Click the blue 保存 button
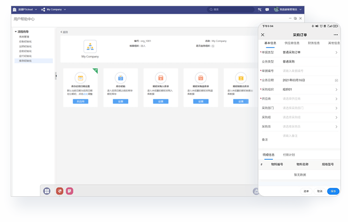 pyautogui.click(x=333, y=191)
